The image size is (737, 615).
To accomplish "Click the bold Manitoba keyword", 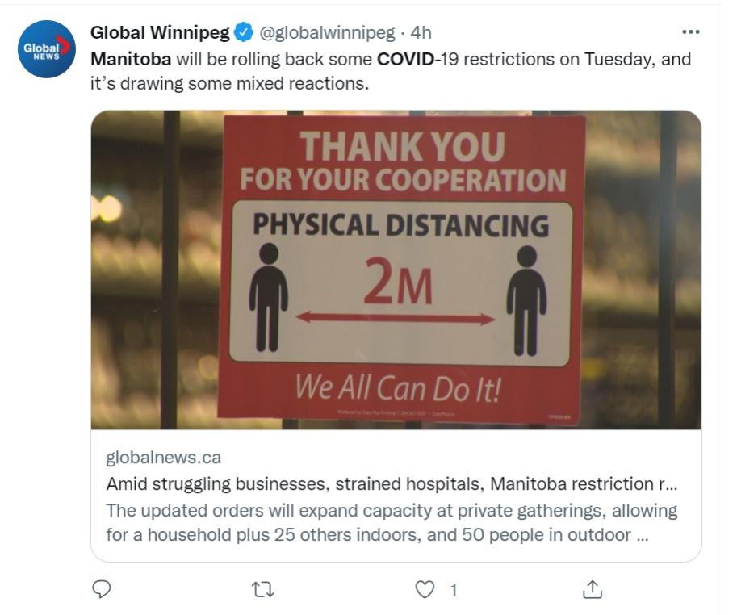I will (131, 60).
